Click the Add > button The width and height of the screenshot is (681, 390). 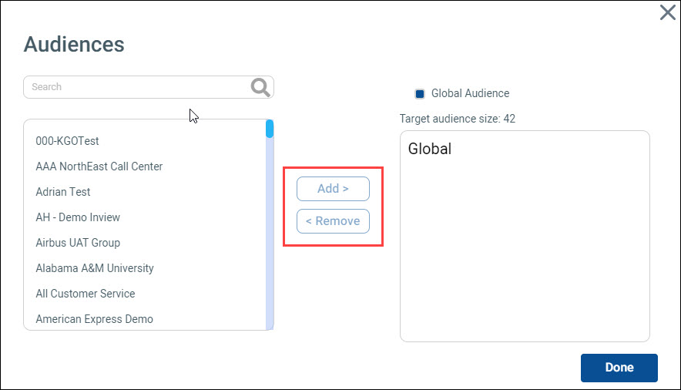[333, 189]
